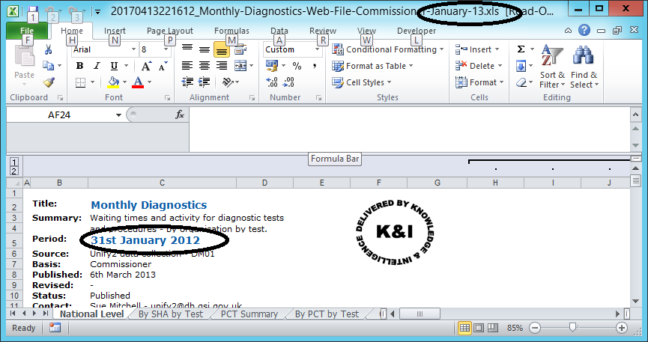Decrease font size with the small A icon
The image size is (648, 342).
tap(163, 66)
